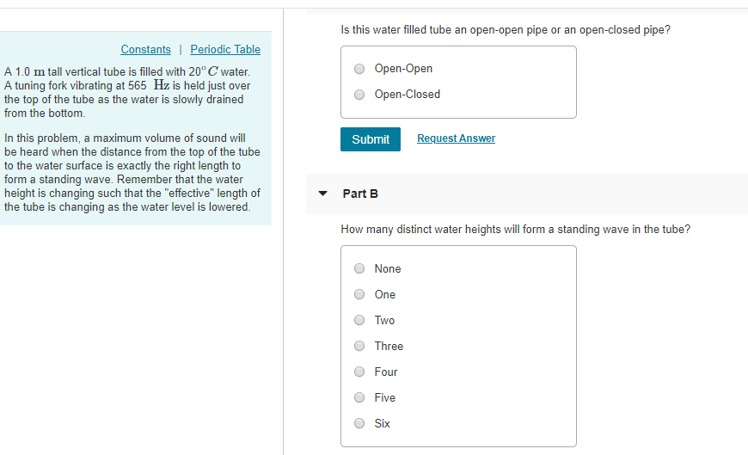The image size is (748, 455).
Task: Open the Periodic Table link
Action: [x=225, y=50]
